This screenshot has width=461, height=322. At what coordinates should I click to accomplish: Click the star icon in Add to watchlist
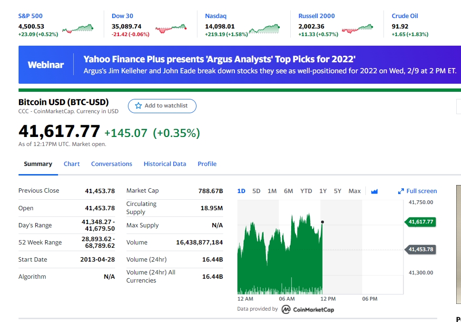click(138, 106)
